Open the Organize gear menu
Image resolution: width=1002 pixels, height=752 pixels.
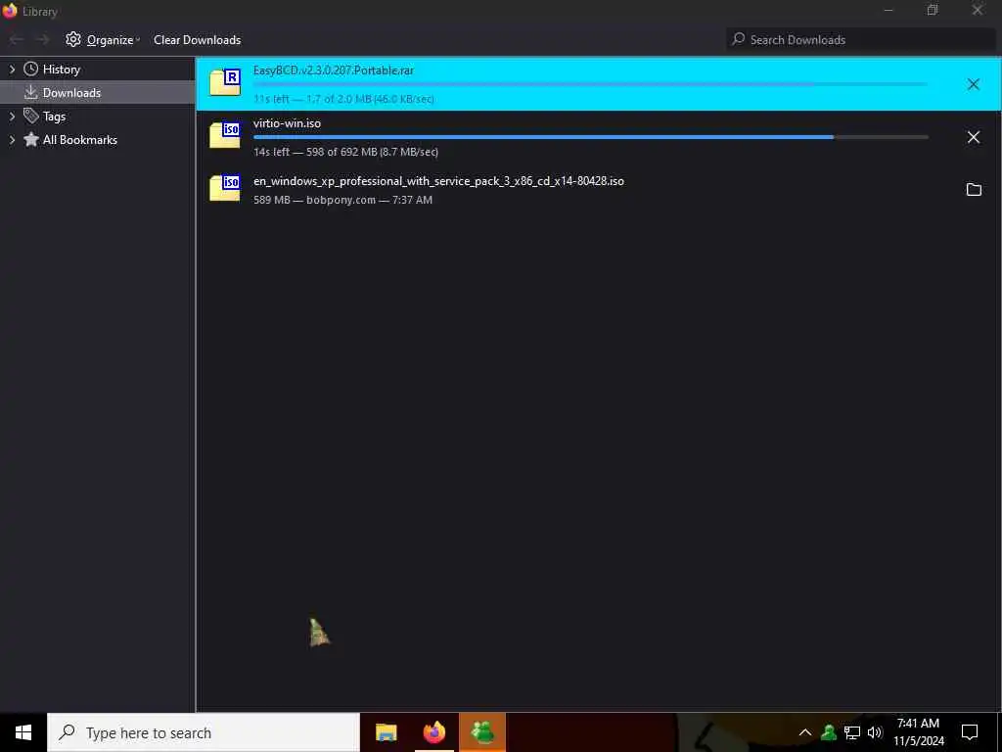coord(102,39)
